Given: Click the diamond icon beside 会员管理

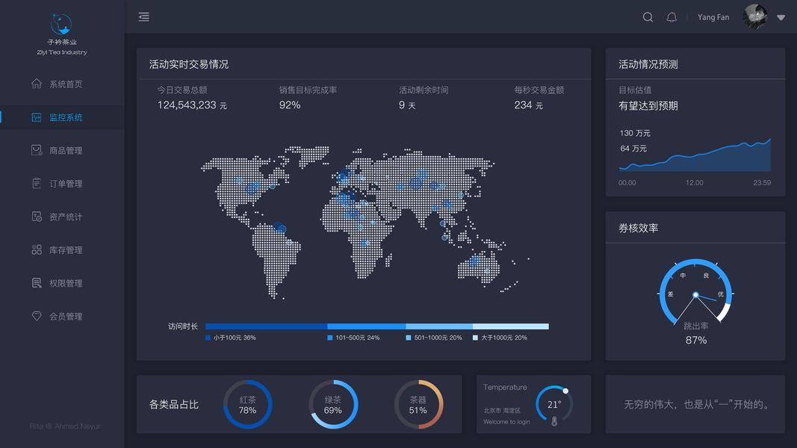Looking at the screenshot, I should pos(37,316).
